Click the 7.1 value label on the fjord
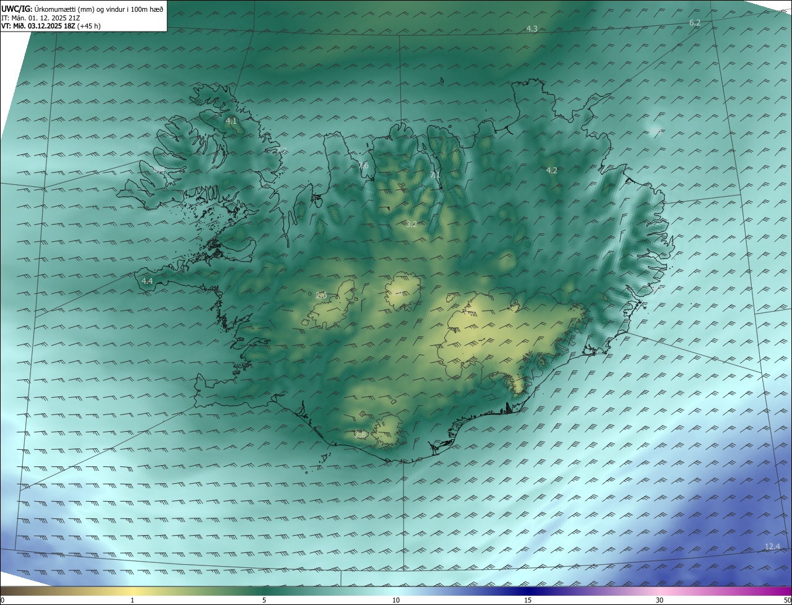 point(435,175)
